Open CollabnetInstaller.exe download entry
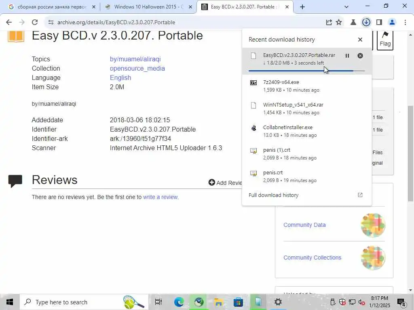The image size is (414, 310). click(307, 131)
